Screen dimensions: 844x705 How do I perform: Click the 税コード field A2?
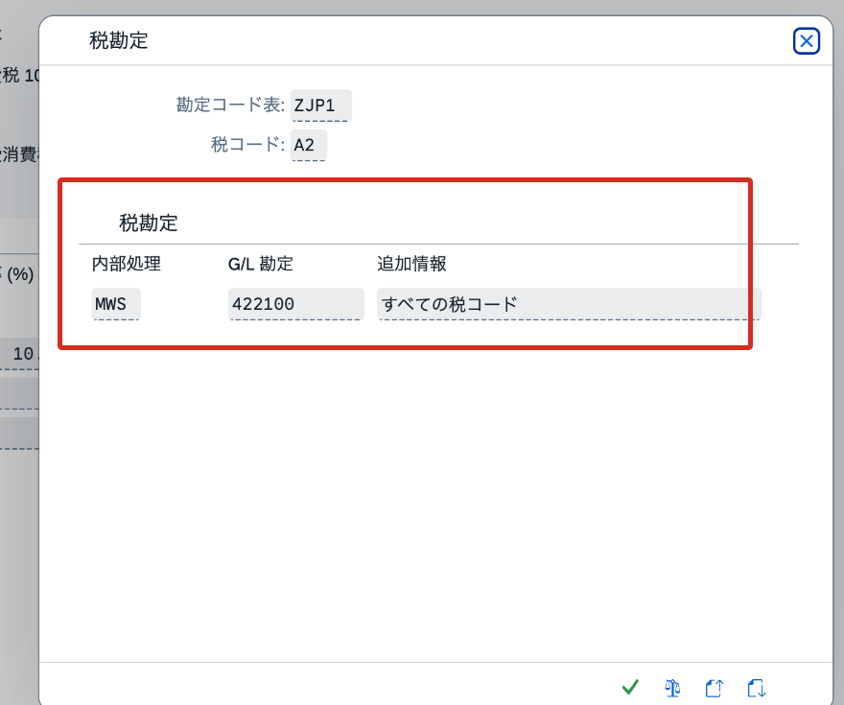309,145
